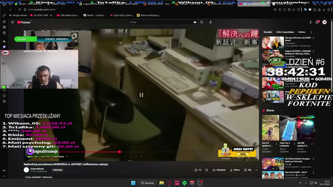Open options for 'Enigma SZCZERZE o ŻABSONIE' video
Viewport: 333px width, 187px height.
313,51
